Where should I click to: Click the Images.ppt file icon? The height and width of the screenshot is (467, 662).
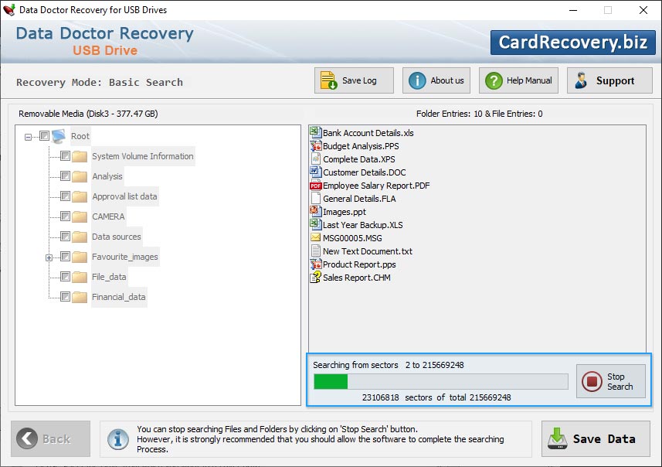coord(316,211)
